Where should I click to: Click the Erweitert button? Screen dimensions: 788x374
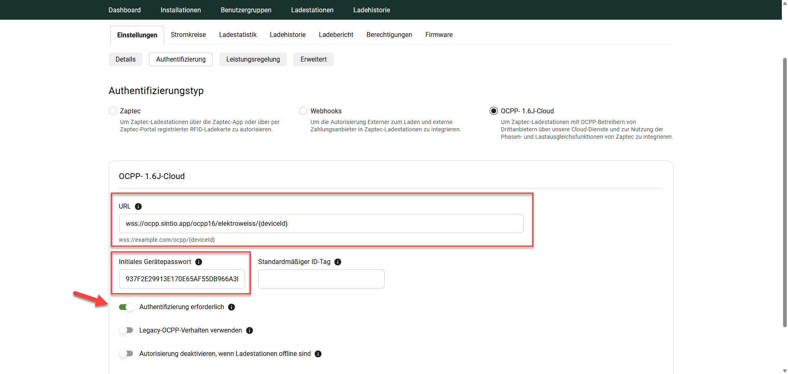coord(314,59)
